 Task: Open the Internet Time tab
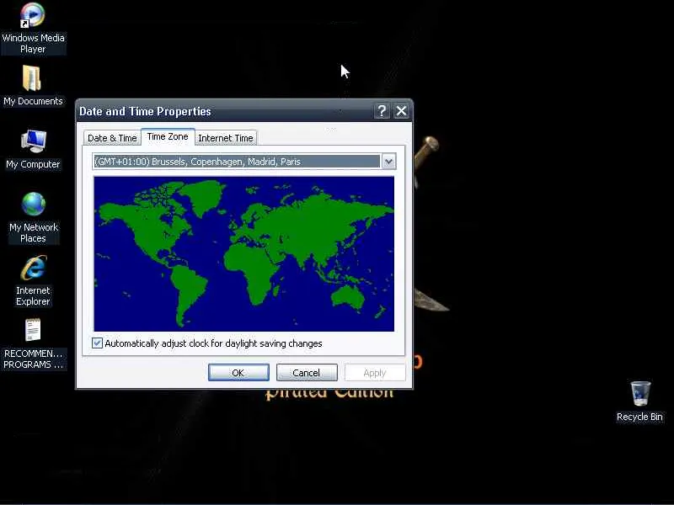(x=226, y=138)
